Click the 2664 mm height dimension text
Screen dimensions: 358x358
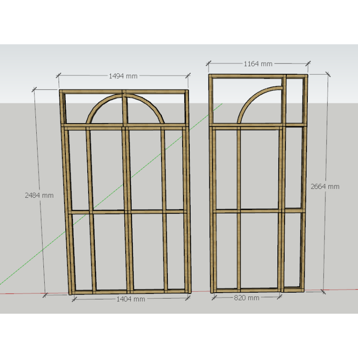tap(324, 186)
